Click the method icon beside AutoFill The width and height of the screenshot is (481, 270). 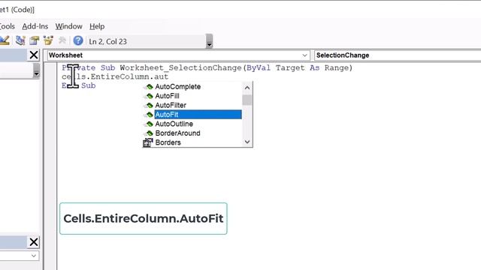tap(149, 96)
